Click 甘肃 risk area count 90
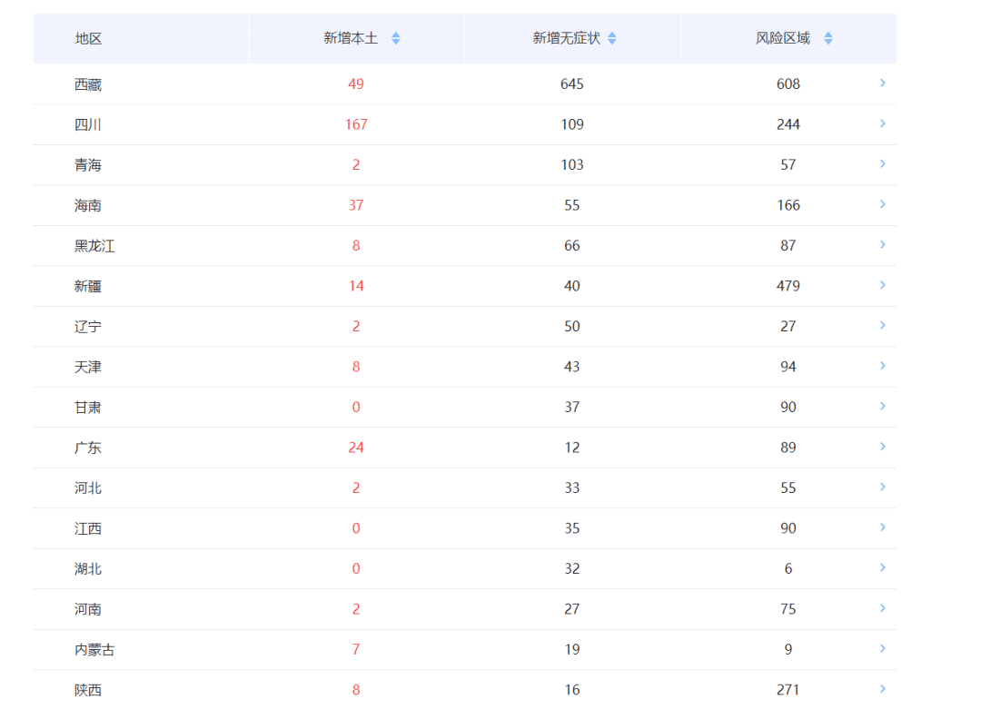Viewport: 981px width, 709px height. [x=788, y=408]
